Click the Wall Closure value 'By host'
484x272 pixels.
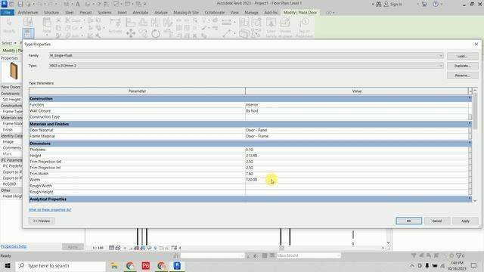click(x=252, y=111)
